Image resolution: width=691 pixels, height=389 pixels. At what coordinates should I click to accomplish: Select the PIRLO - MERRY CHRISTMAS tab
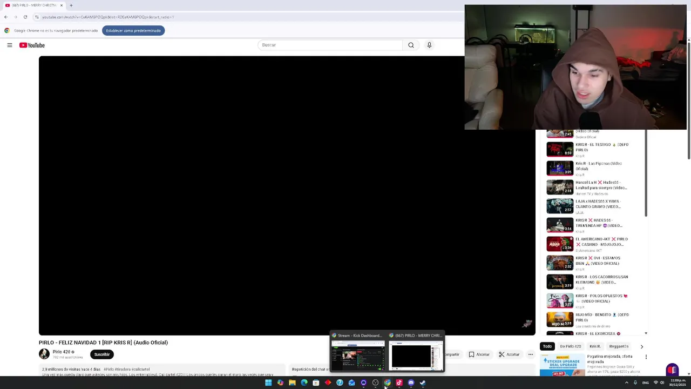(33, 5)
